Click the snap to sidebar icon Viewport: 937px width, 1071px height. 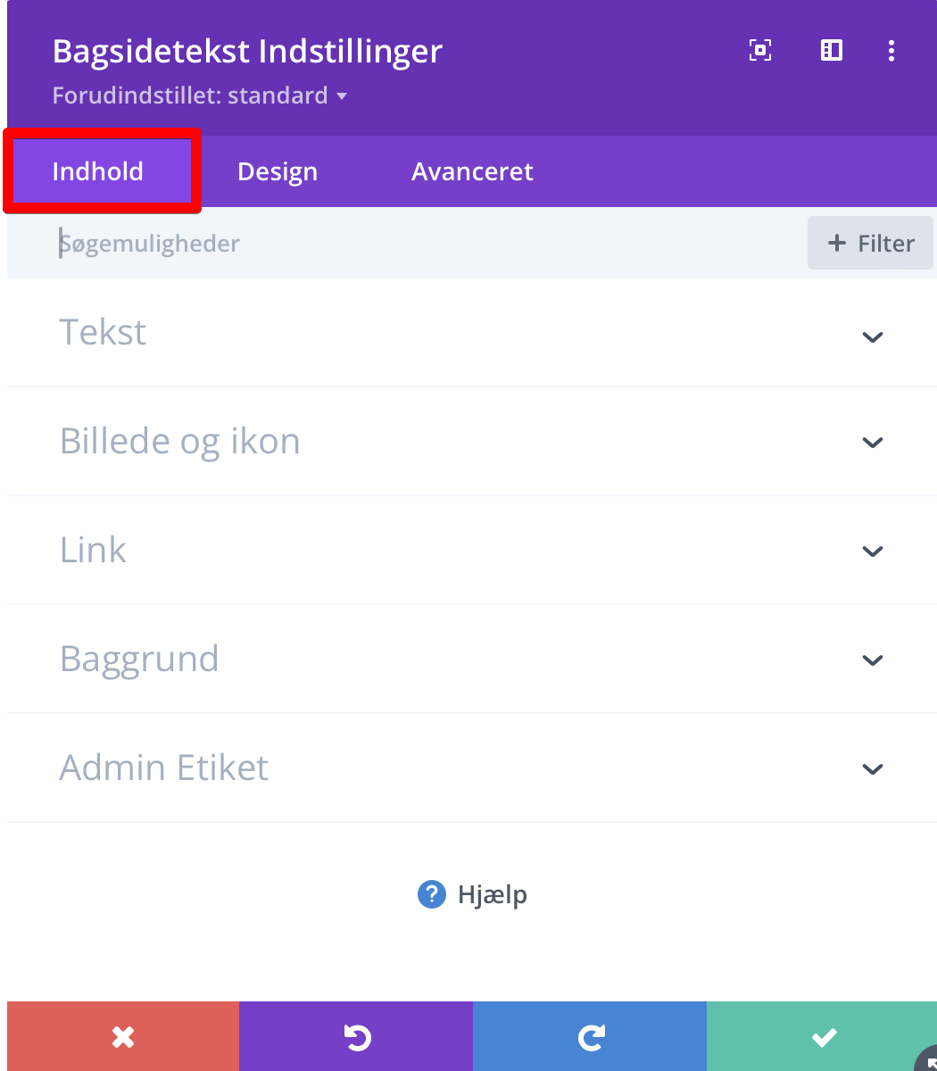(831, 51)
